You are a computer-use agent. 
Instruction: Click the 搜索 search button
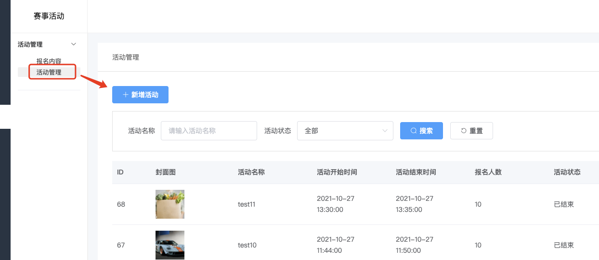coord(421,131)
